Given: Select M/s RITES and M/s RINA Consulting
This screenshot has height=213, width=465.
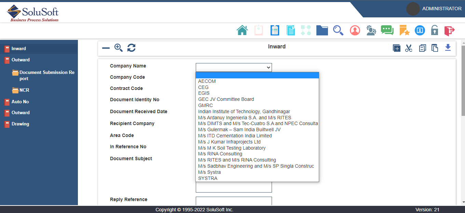Looking at the screenshot, I should click(257, 160).
